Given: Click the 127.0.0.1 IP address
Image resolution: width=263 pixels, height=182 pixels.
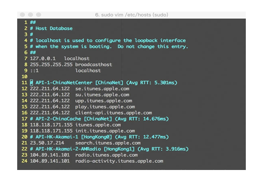Looking at the screenshot, I should 42,58.
